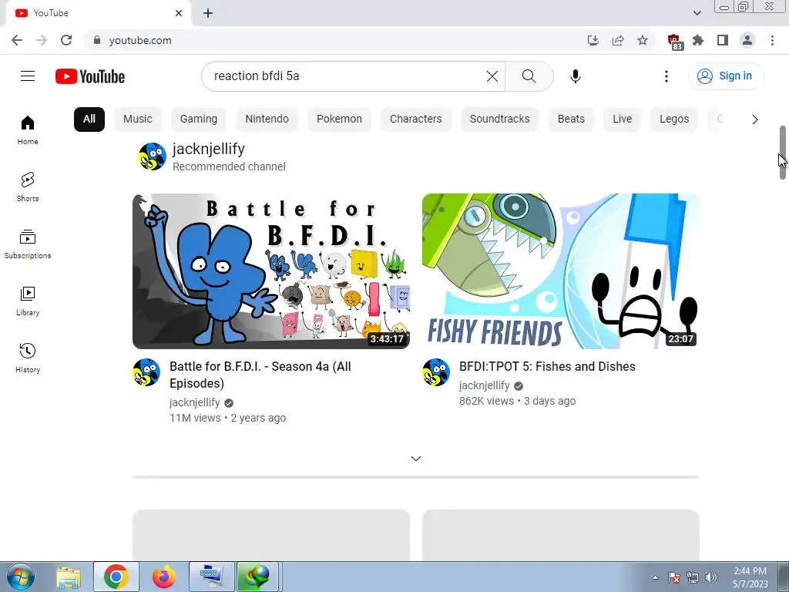Click channel avatar beside Fishes and Dishes video
This screenshot has height=592, width=789.
click(x=436, y=372)
